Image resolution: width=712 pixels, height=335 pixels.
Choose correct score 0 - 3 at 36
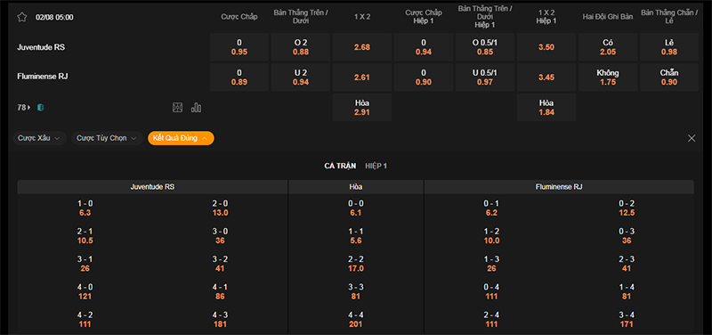(x=627, y=236)
